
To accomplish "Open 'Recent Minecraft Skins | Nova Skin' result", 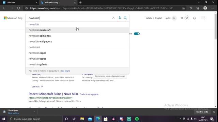I will click(53, 94).
